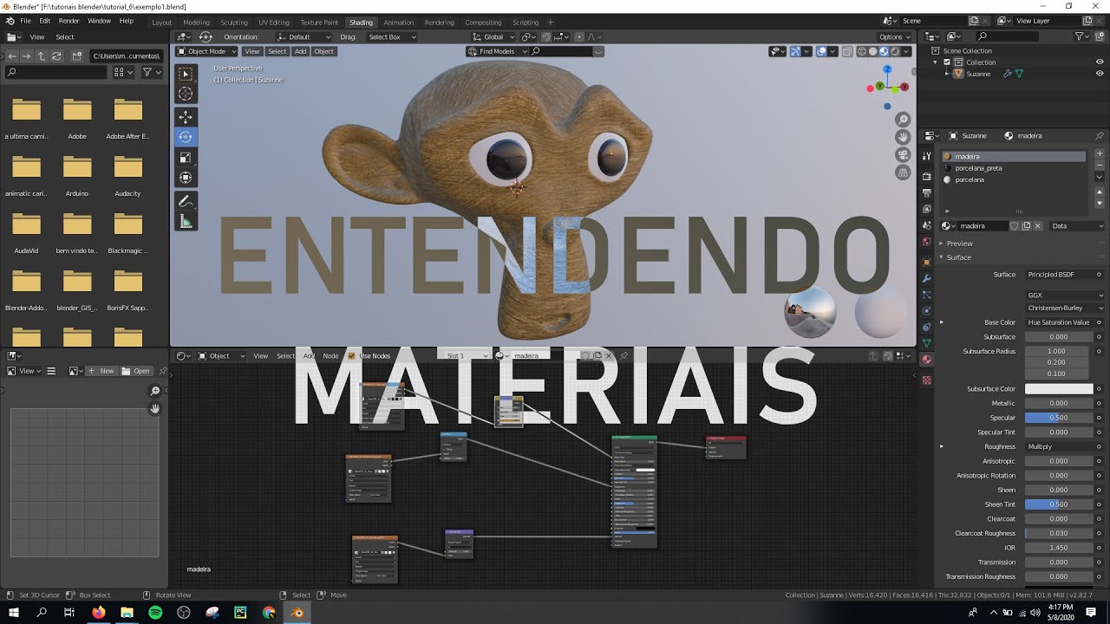
Task: Toggle viewport overlays button
Action: tap(822, 51)
